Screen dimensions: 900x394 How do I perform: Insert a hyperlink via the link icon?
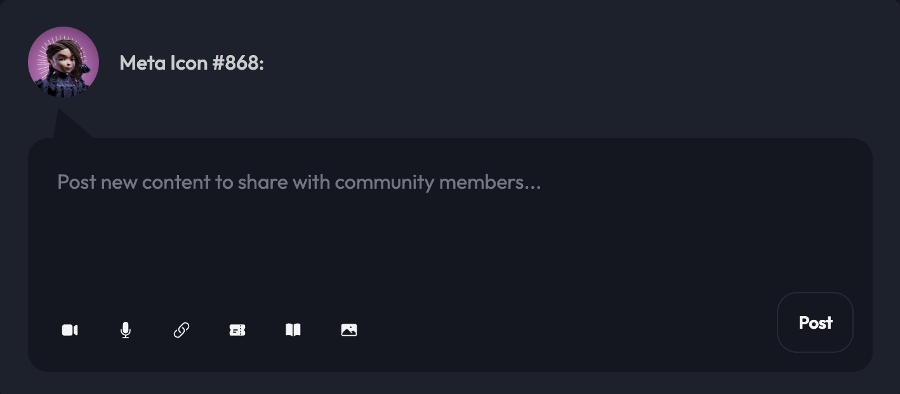pos(182,330)
